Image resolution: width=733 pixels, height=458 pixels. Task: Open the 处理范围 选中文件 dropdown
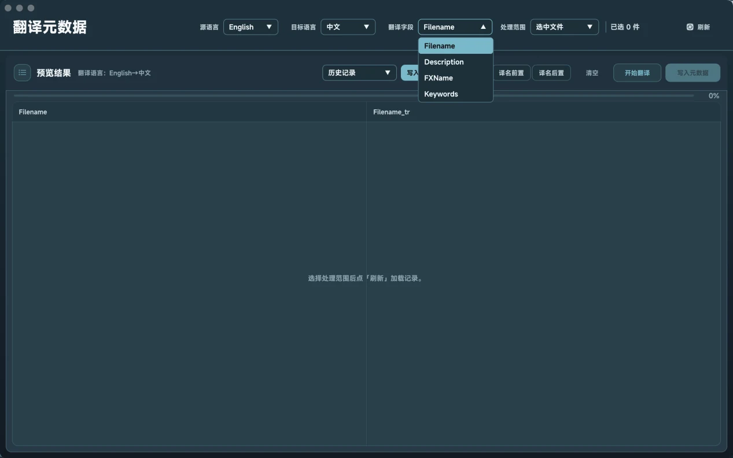tap(564, 27)
